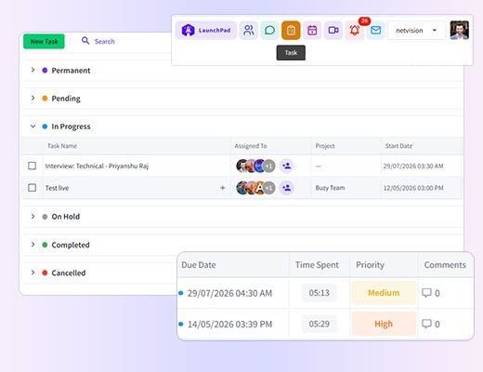Open the mail envelope icon
Screen dimensions: 483x372
376,31
